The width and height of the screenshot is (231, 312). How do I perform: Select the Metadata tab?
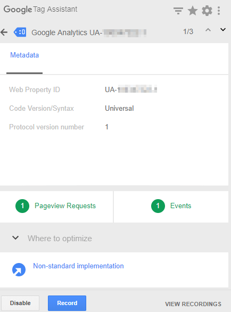point(24,55)
